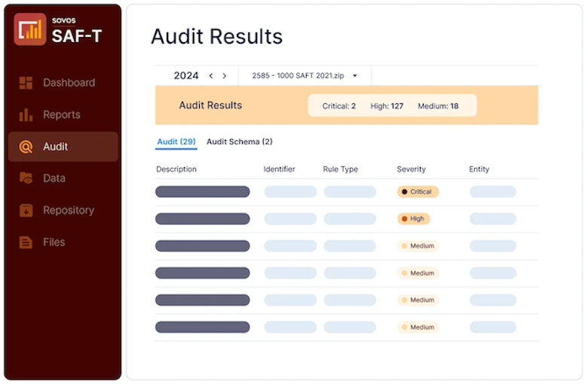Sort by Severity column header
This screenshot has width=588, height=384.
(x=411, y=169)
